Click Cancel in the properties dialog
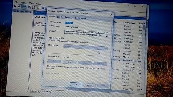Image resolution: width=173 pixels, height=97 pixels. [89, 85]
